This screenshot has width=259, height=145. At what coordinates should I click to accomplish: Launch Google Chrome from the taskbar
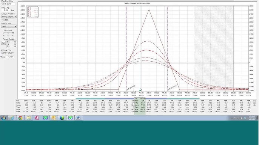(x=20, y=118)
